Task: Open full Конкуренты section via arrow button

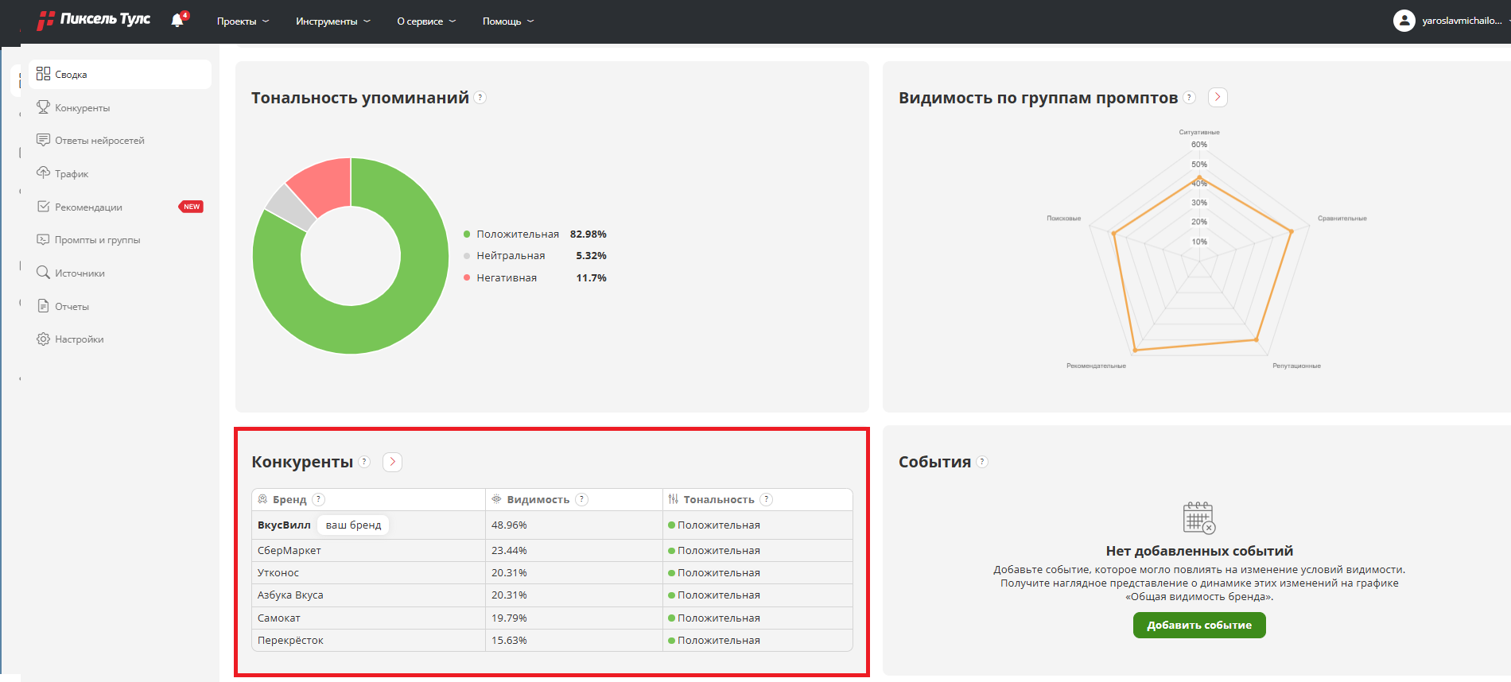Action: [x=392, y=462]
